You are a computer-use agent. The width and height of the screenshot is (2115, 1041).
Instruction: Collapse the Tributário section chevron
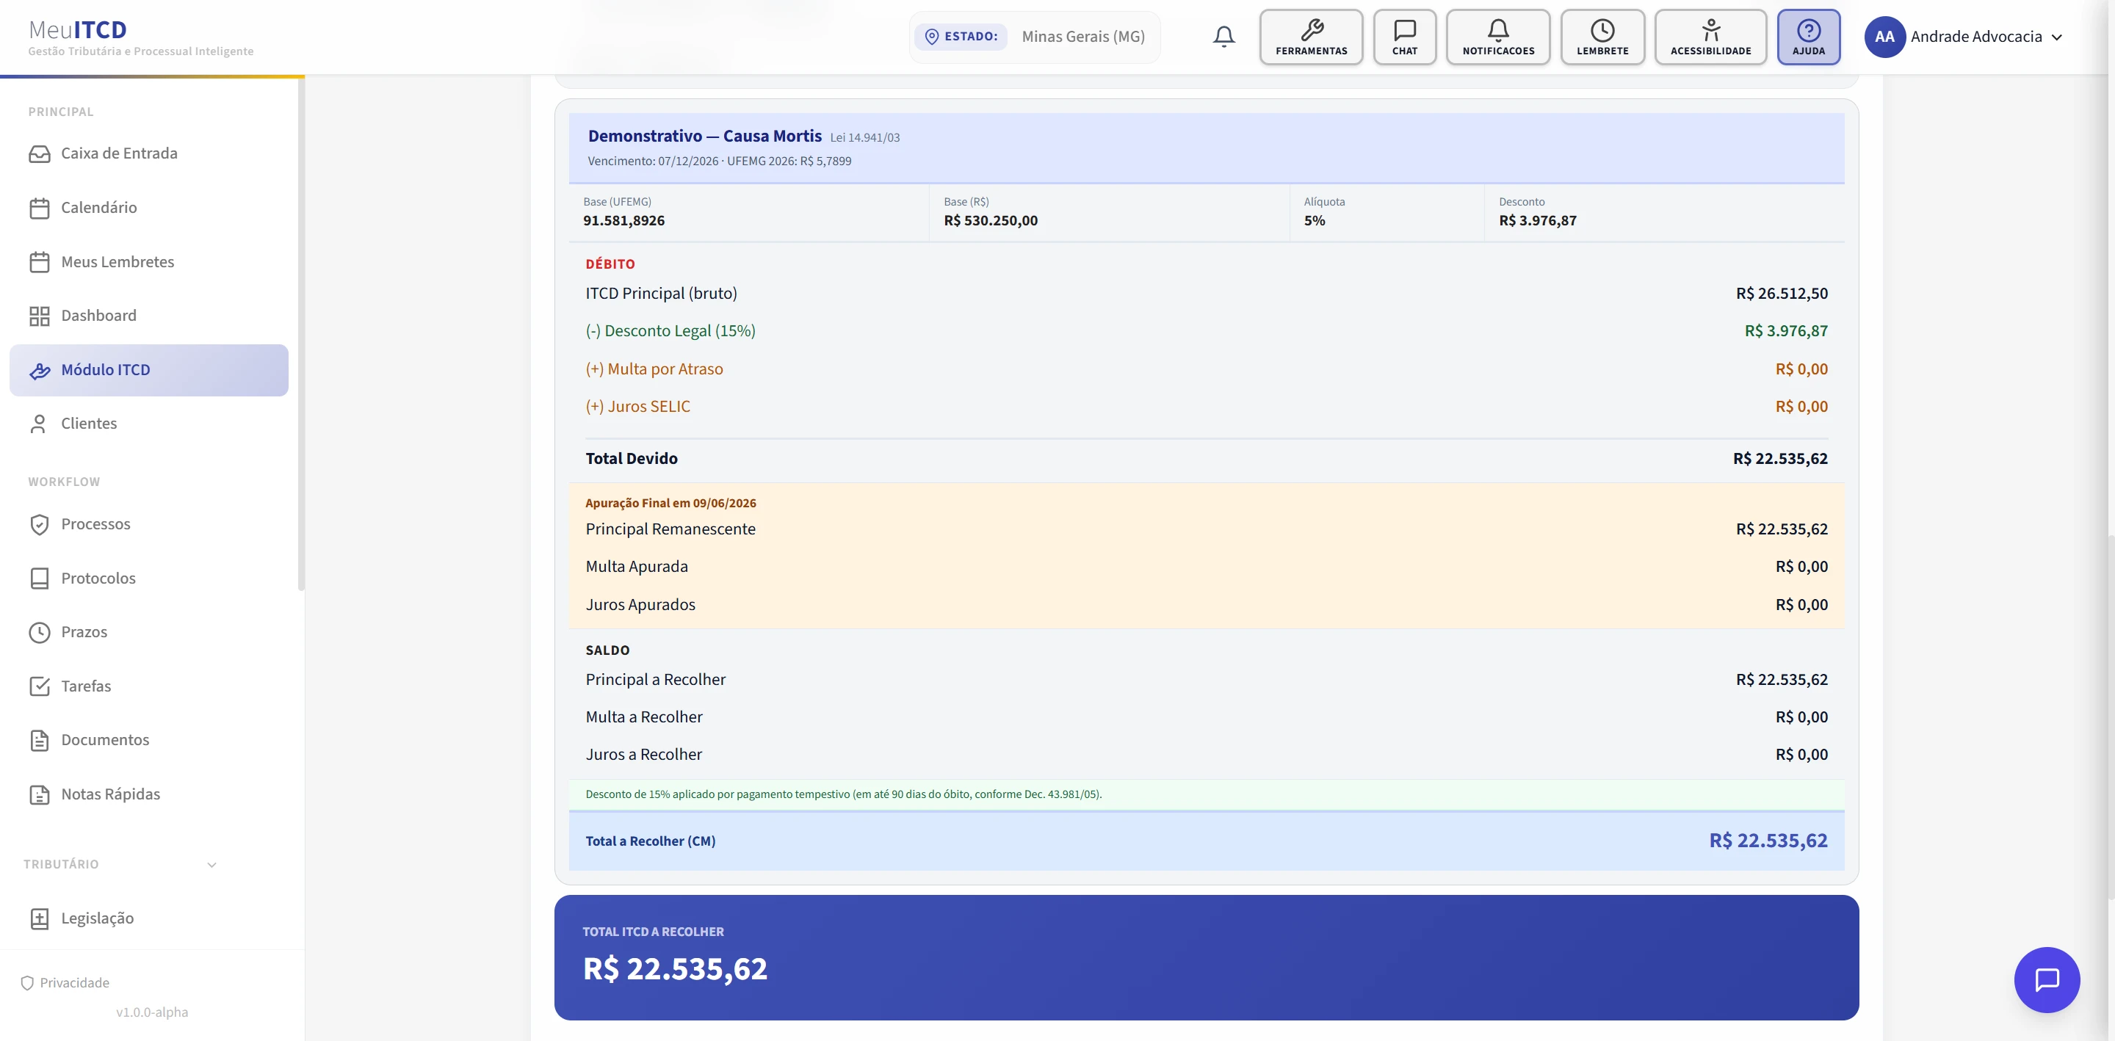[x=211, y=866]
